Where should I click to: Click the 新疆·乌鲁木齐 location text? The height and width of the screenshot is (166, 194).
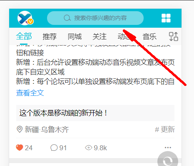pos(47,129)
